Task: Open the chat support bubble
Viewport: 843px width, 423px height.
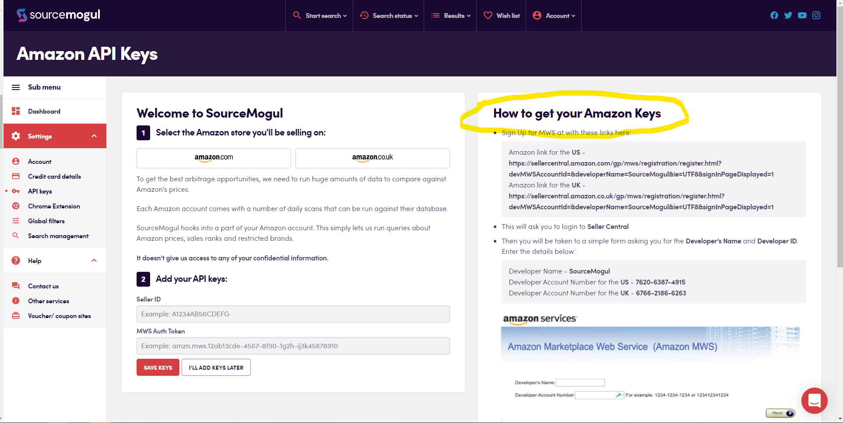Action: (x=814, y=400)
